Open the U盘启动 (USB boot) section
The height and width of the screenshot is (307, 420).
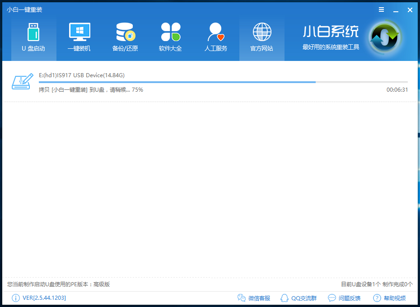coord(33,37)
